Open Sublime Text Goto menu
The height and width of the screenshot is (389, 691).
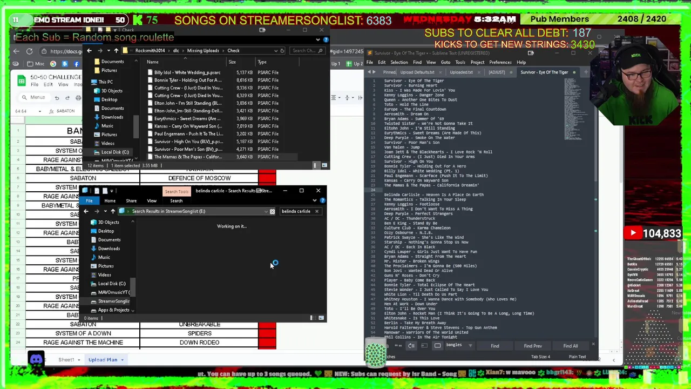(445, 62)
